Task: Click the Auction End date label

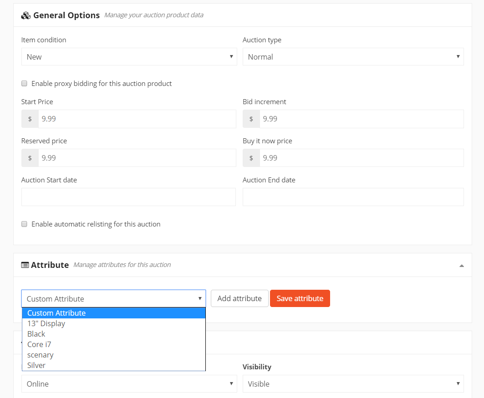Action: [x=269, y=180]
